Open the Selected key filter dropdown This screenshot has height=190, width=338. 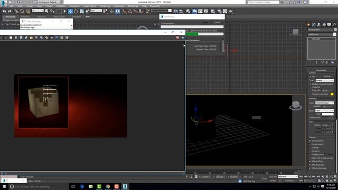click(x=288, y=177)
